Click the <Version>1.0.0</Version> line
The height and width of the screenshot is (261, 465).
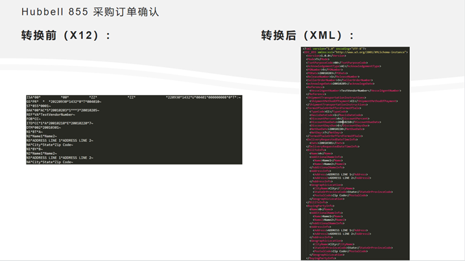click(326, 56)
